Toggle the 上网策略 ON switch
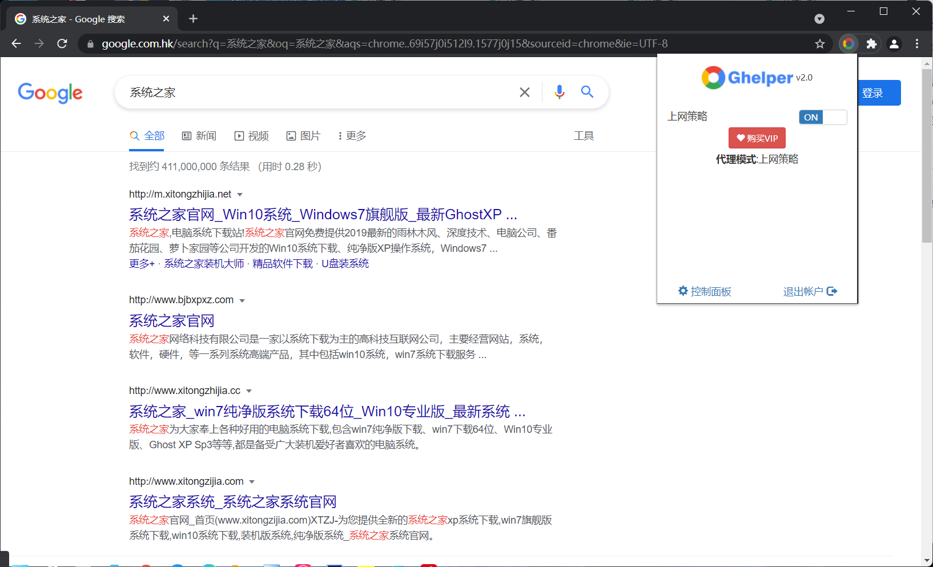The image size is (933, 567). click(822, 117)
